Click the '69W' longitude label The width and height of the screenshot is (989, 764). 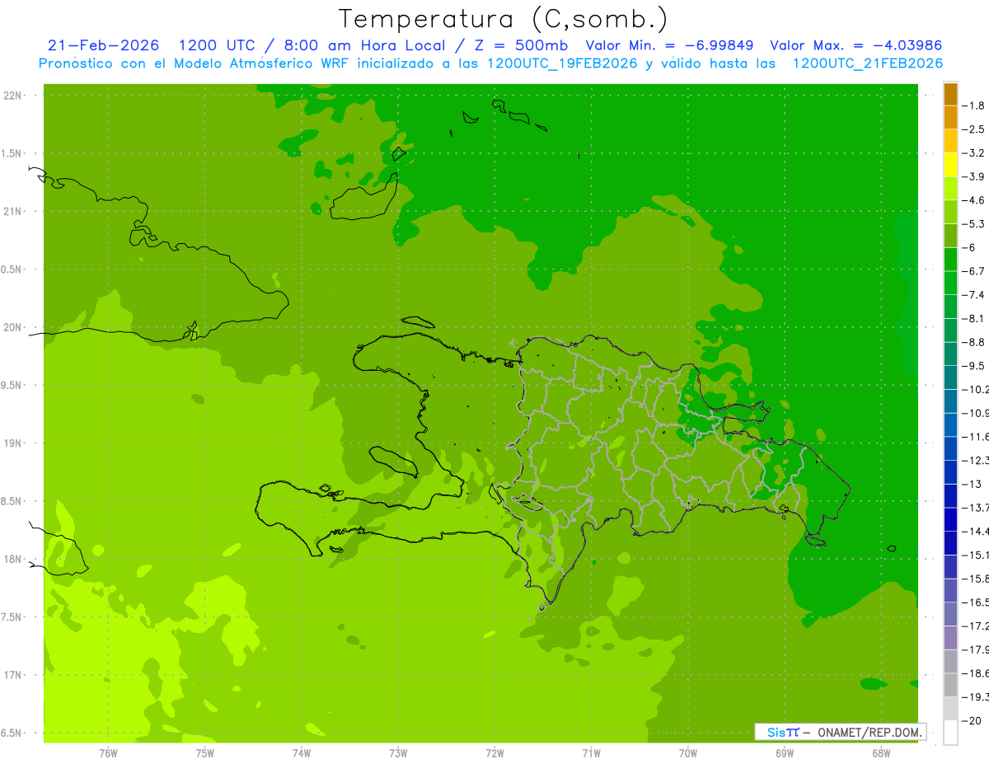tap(785, 753)
